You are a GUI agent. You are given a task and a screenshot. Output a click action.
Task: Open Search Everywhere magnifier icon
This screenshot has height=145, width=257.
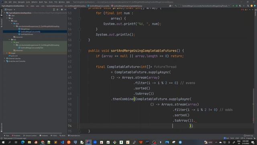[x=248, y=6]
